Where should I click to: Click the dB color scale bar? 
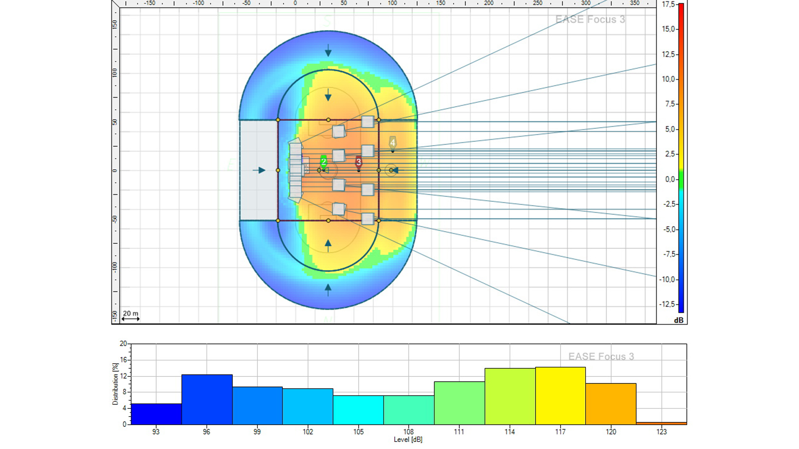pyautogui.click(x=681, y=158)
